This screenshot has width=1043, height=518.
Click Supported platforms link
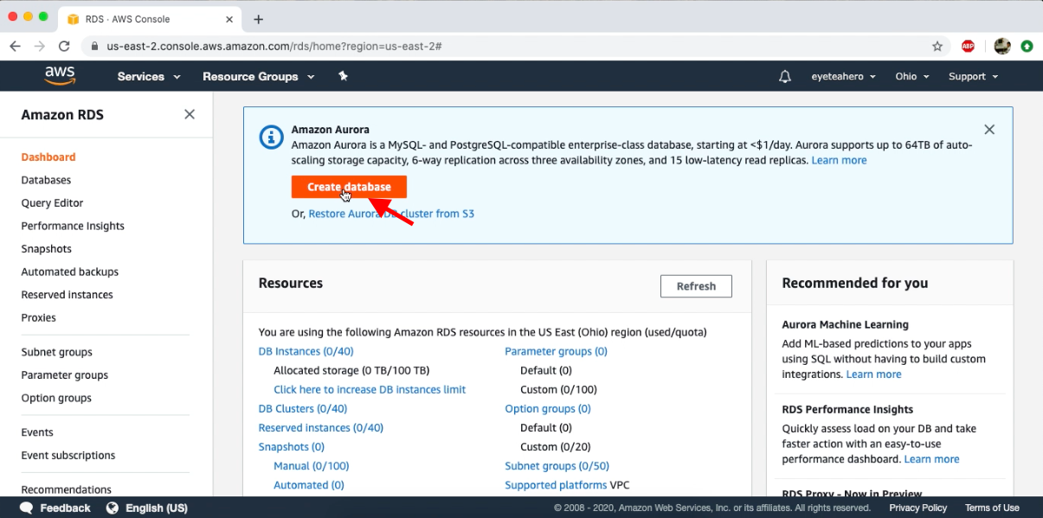[556, 485]
